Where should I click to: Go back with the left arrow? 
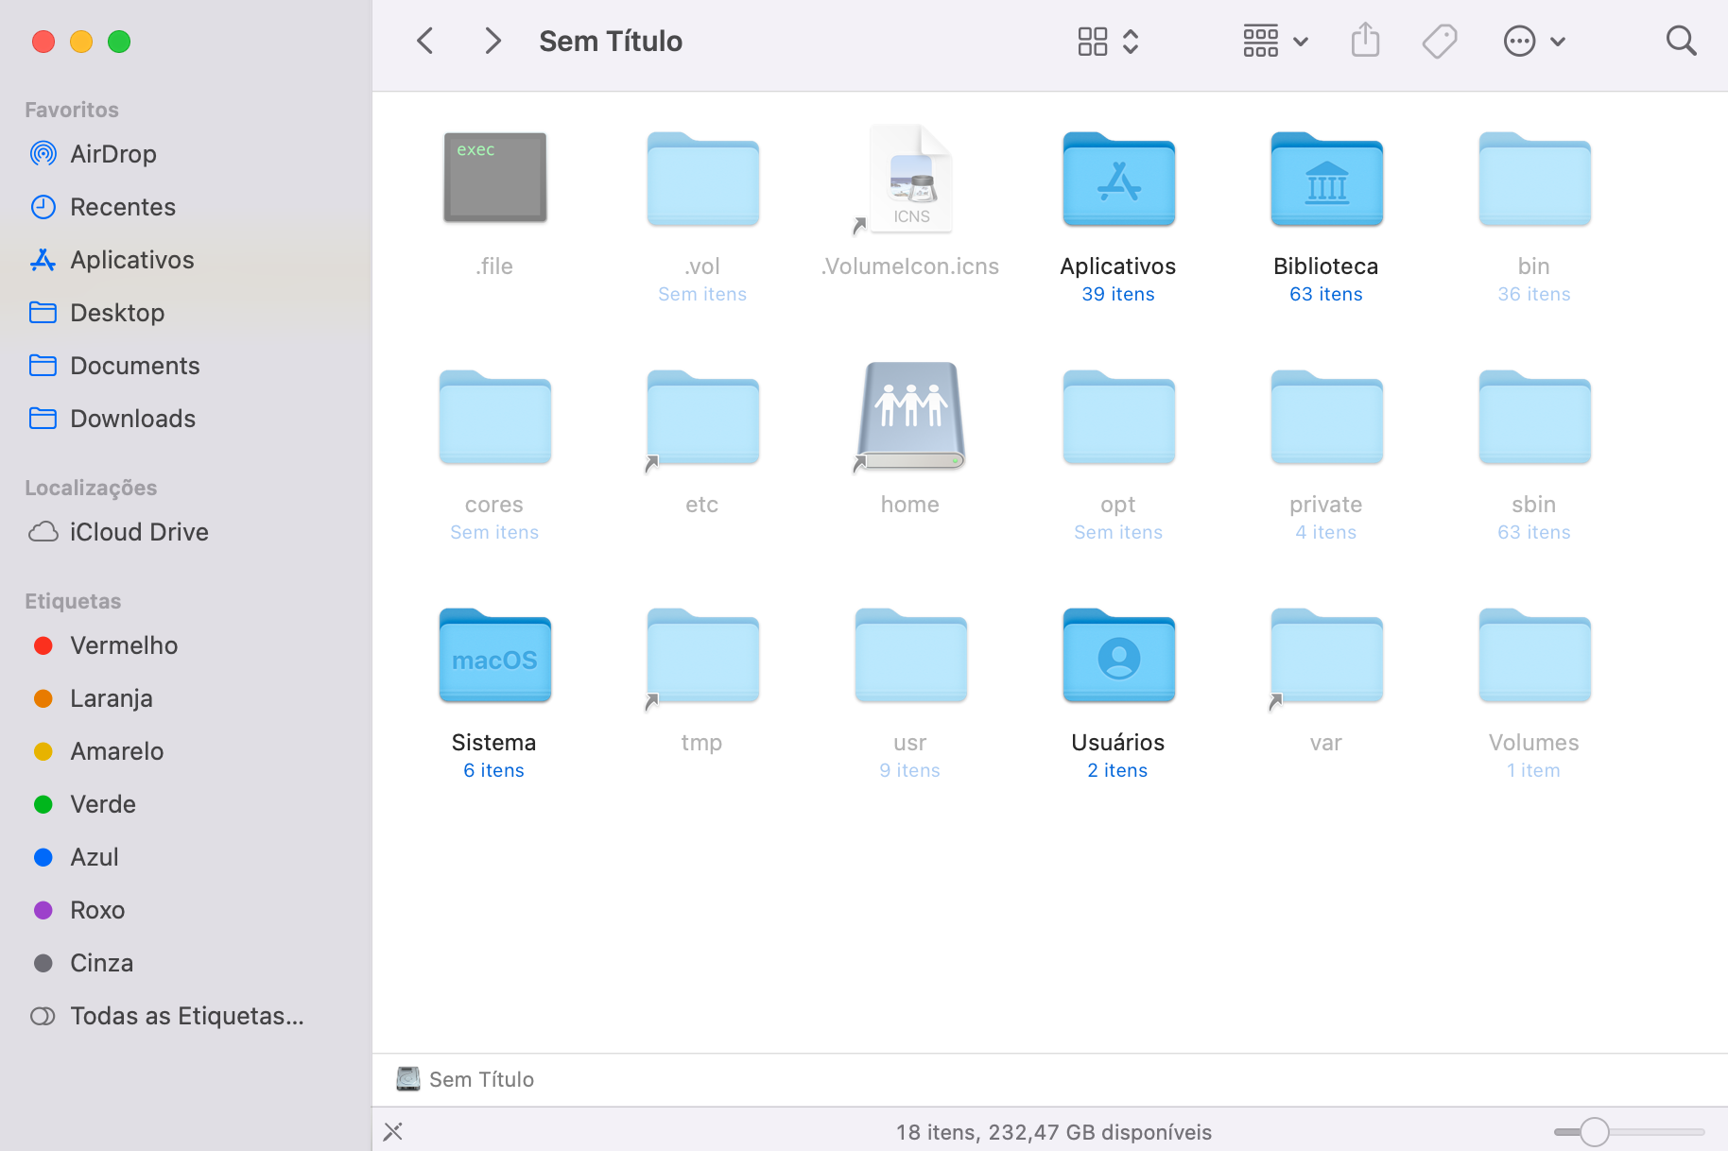pos(425,41)
